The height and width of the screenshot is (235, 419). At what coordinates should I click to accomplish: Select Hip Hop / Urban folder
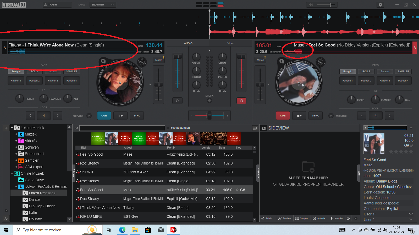coord(42,206)
